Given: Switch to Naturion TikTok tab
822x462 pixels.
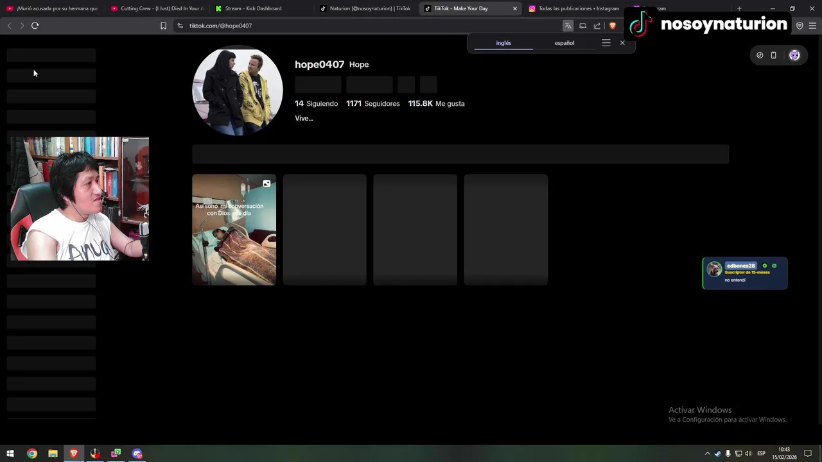Looking at the screenshot, I should 367,8.
